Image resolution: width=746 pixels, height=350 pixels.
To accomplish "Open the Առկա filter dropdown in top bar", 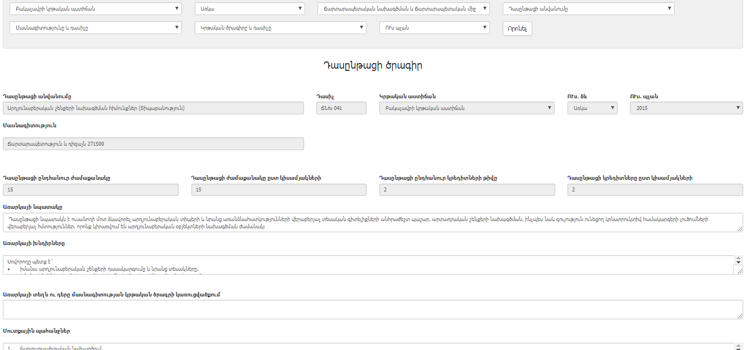I will coord(249,9).
